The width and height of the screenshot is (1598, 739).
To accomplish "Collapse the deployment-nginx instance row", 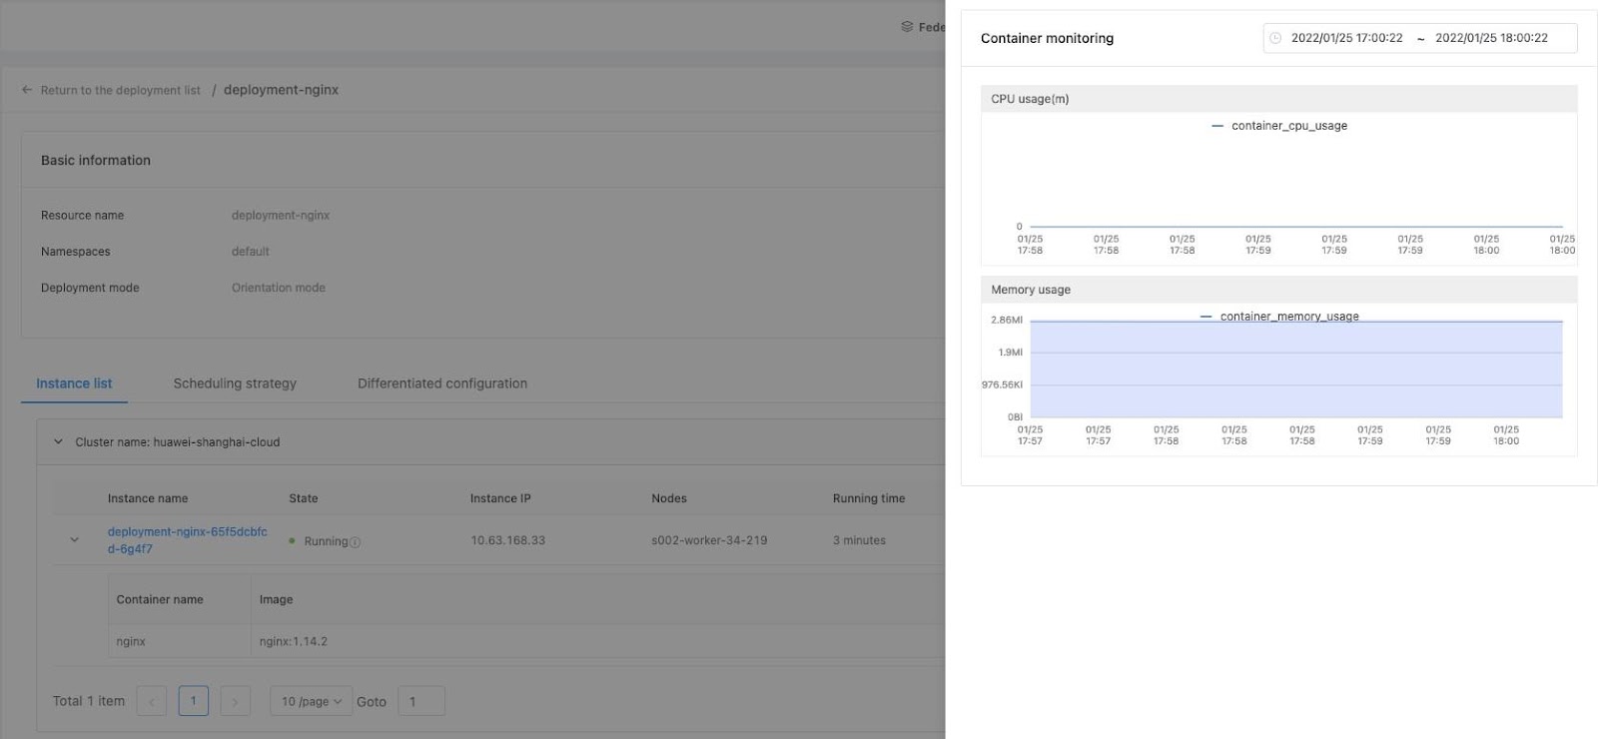I will point(74,540).
